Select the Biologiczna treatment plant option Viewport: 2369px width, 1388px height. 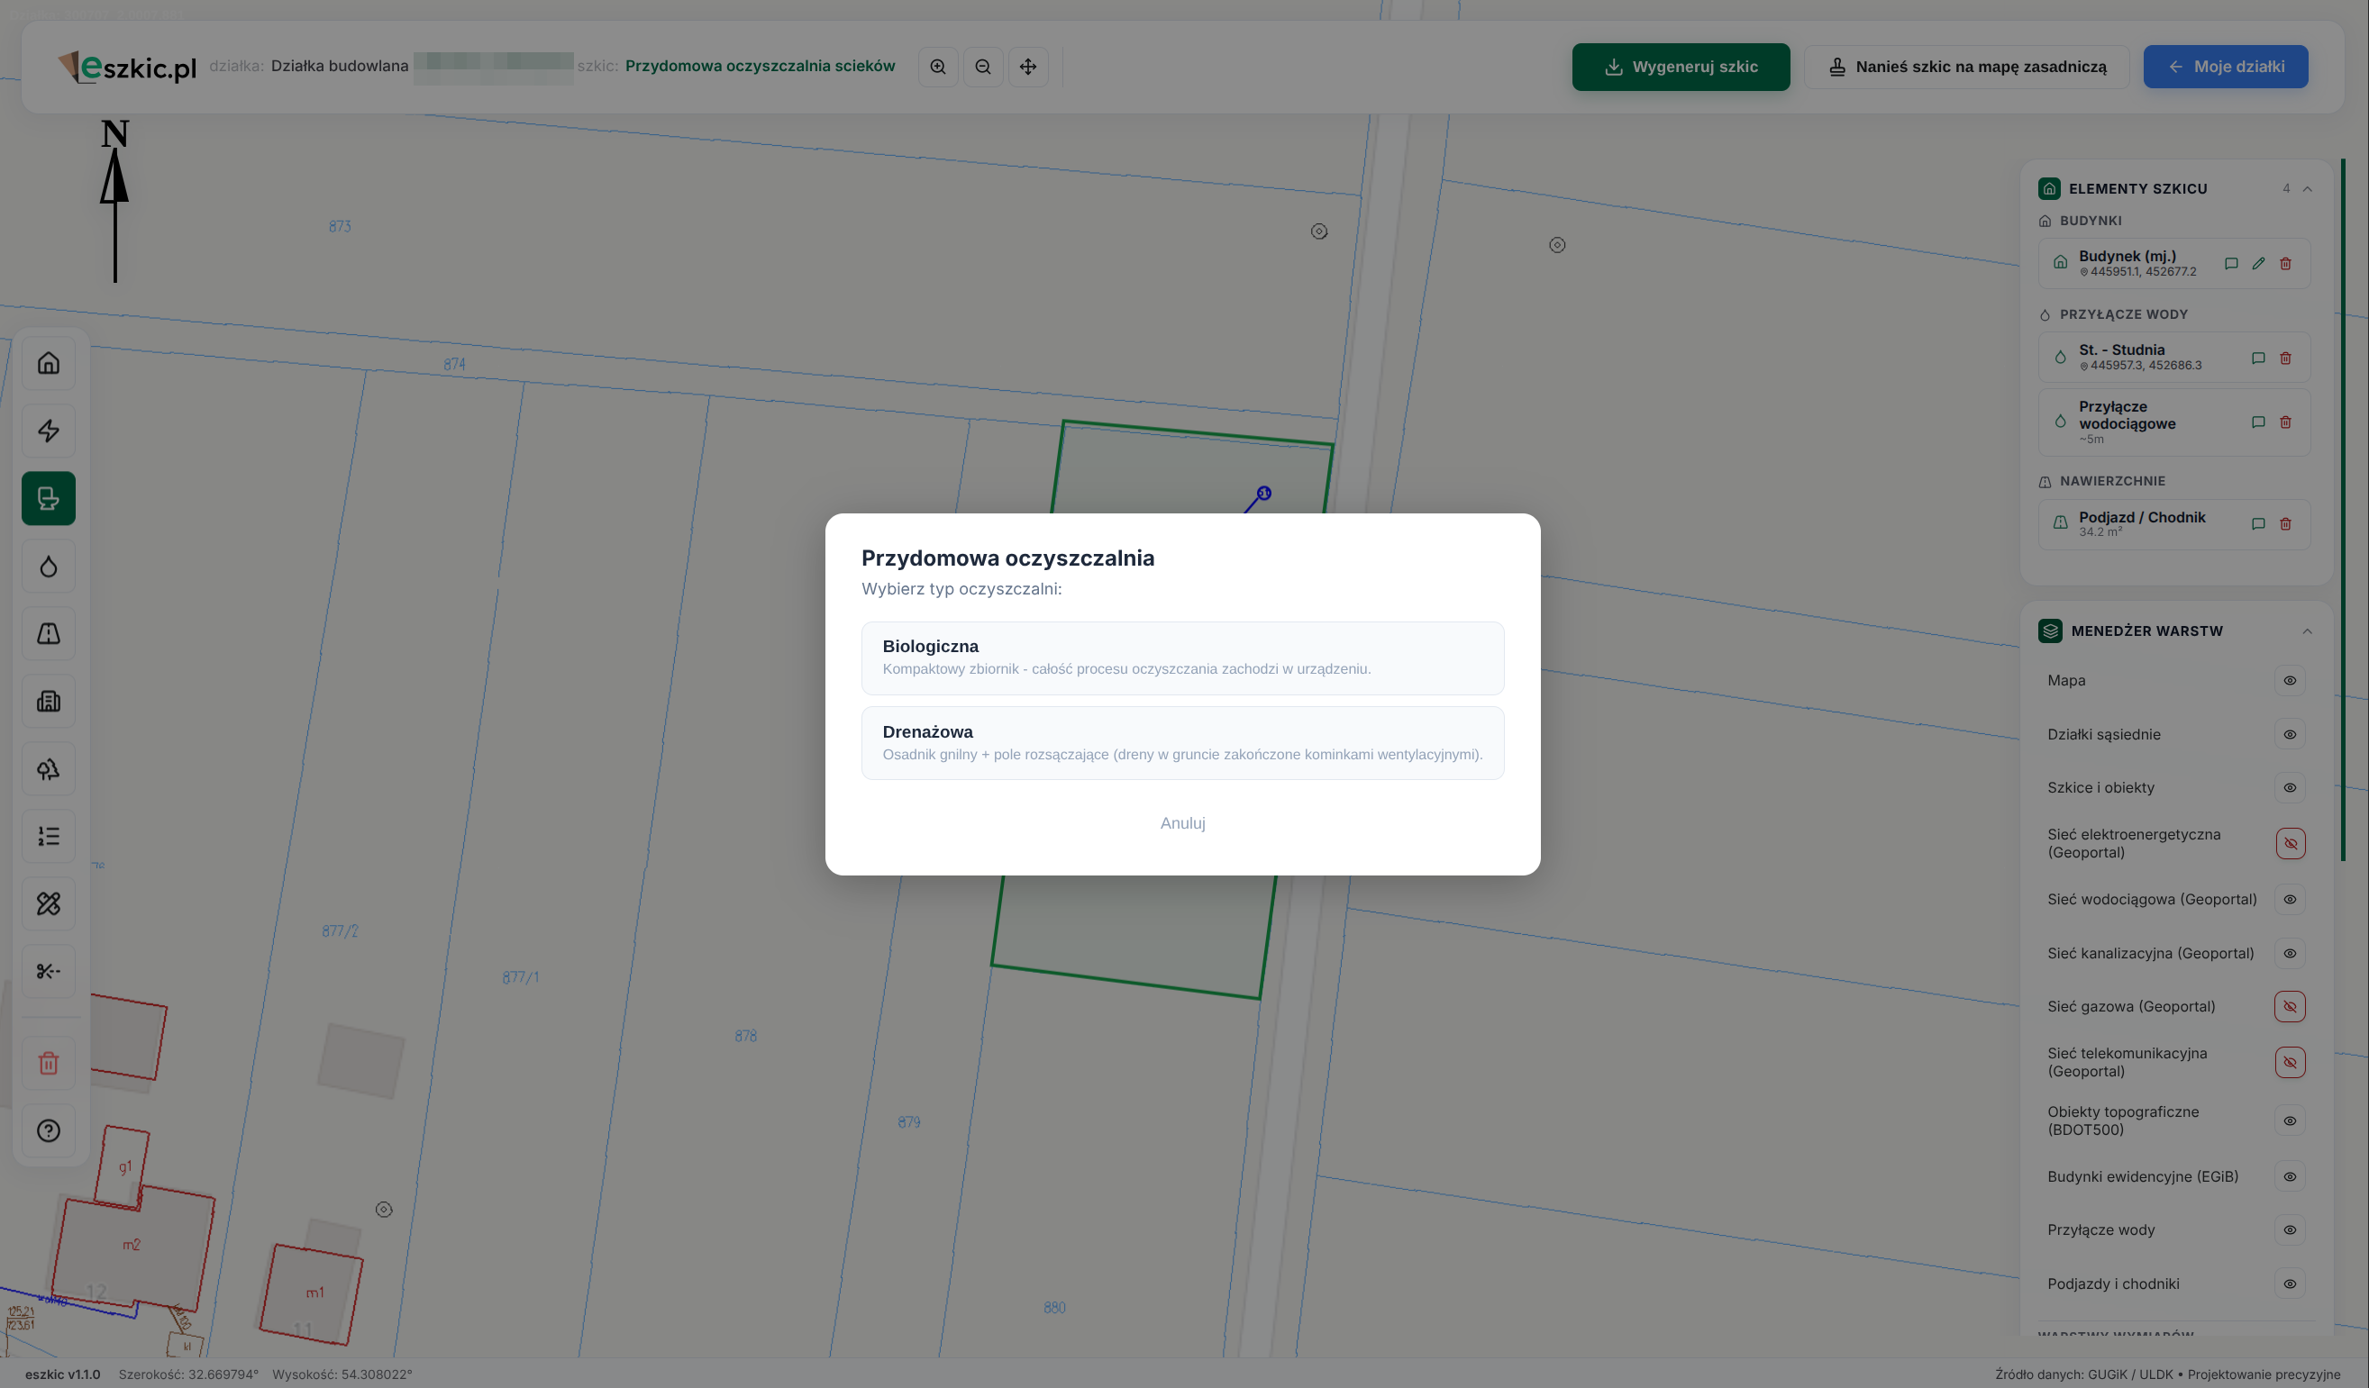[x=1182, y=658]
